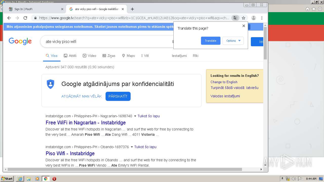Open Iestatījumi settings
The image size is (324, 182).
coord(179,56)
